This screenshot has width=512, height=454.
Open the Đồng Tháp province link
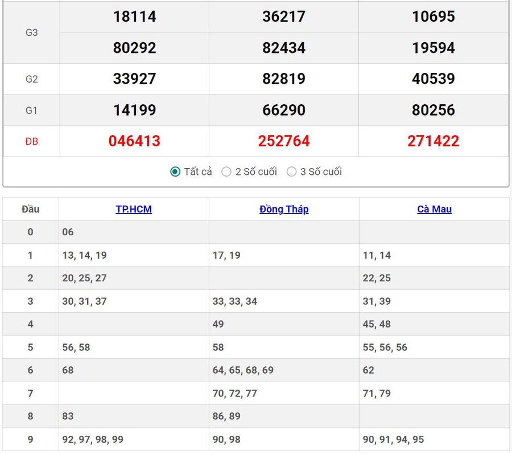(x=284, y=209)
